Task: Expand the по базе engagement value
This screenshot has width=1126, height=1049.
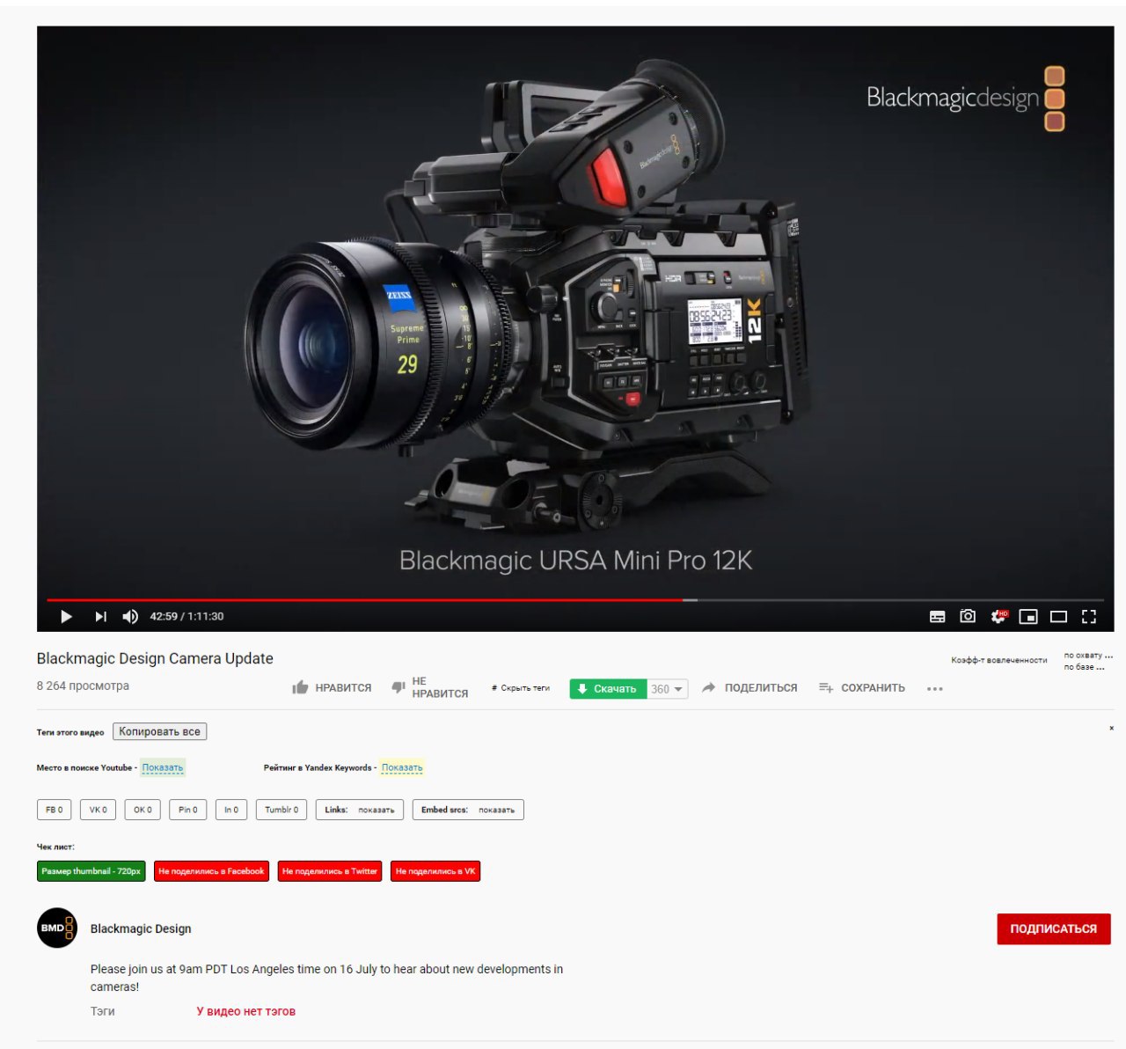Action: click(1084, 667)
